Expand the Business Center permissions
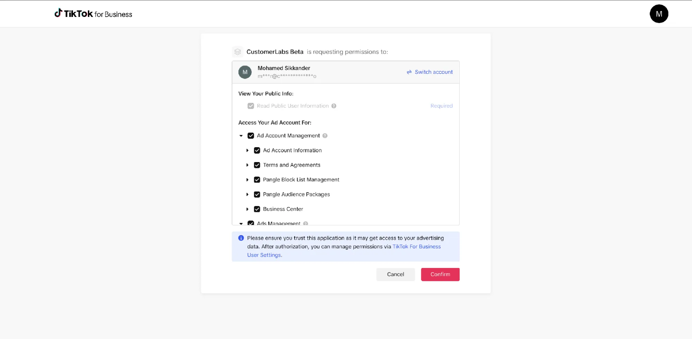The width and height of the screenshot is (692, 339). coord(247,209)
